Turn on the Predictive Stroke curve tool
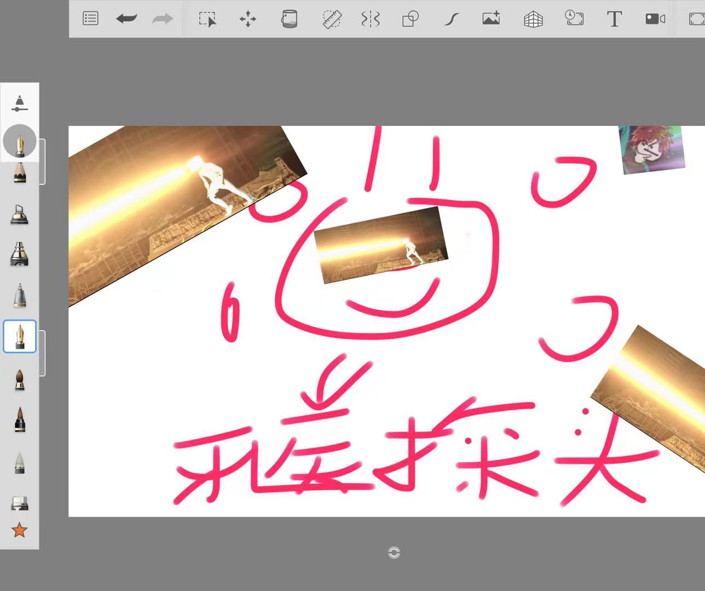705x591 pixels. pos(451,20)
